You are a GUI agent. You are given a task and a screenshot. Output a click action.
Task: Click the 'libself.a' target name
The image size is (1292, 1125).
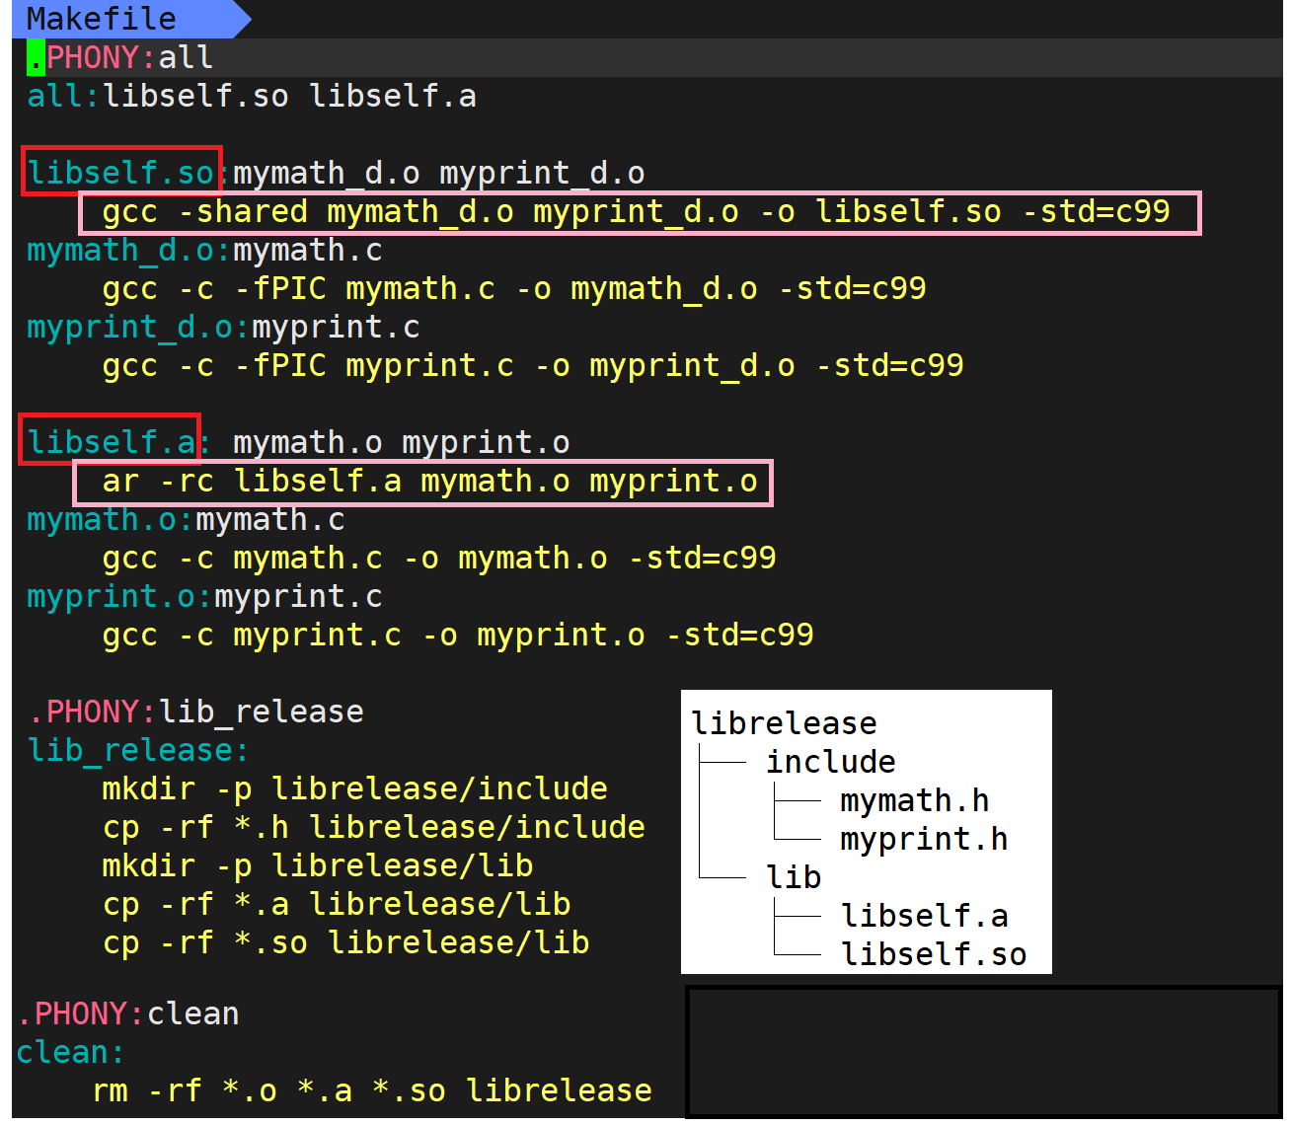[111, 442]
